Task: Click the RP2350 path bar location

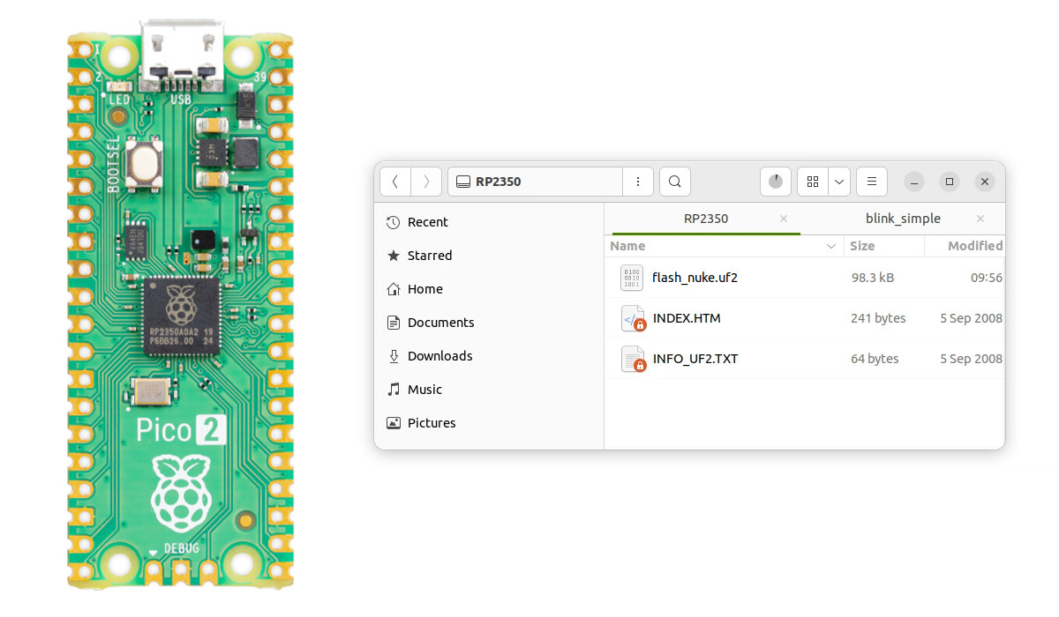Action: click(x=535, y=182)
